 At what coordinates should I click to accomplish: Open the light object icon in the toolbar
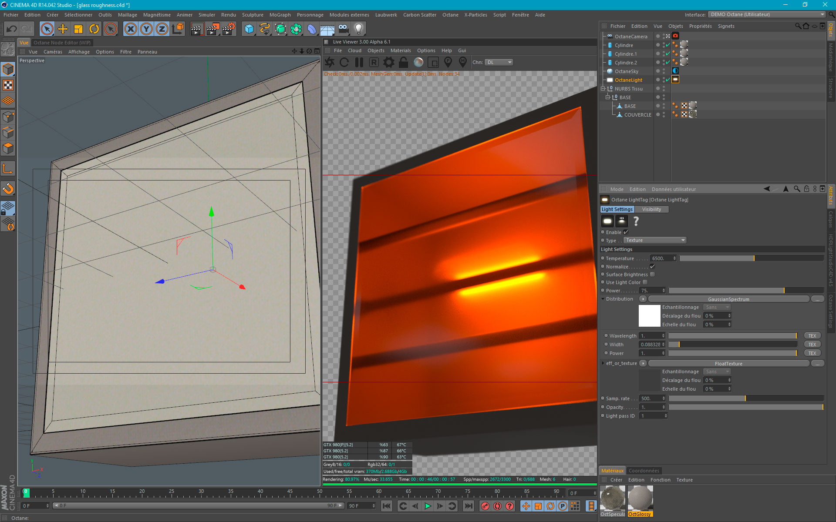358,29
